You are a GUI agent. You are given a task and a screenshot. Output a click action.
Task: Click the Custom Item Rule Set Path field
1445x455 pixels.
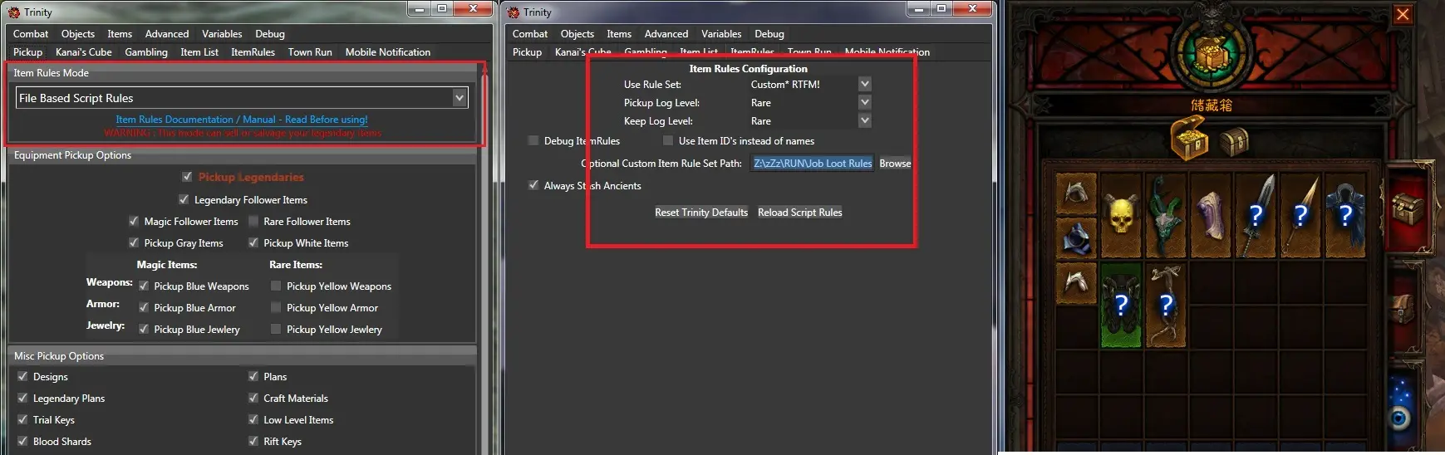[813, 164]
